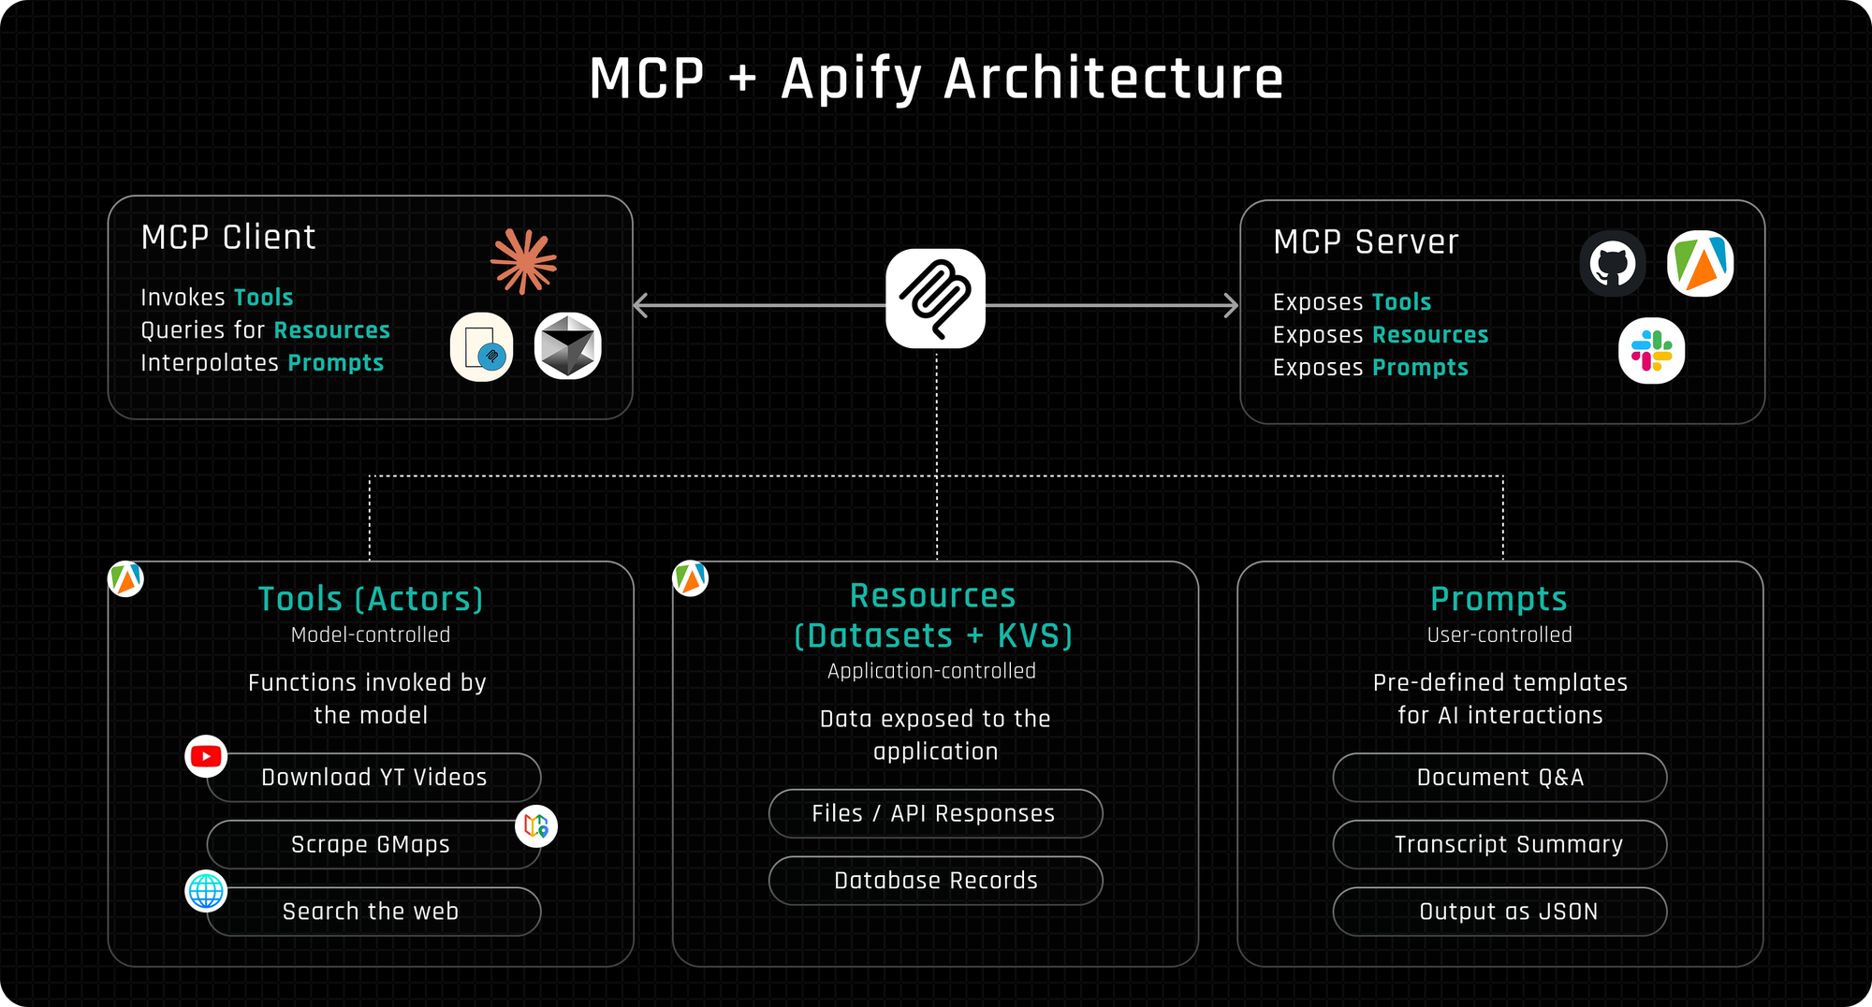Click the GitHub icon in MCP Server

pyautogui.click(x=1613, y=264)
